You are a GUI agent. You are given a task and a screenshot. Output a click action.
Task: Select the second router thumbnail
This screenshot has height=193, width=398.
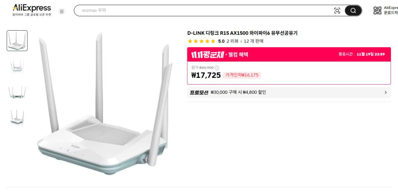click(17, 65)
